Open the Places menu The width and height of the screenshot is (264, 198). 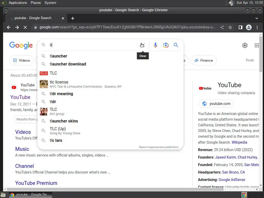pyautogui.click(x=36, y=3)
